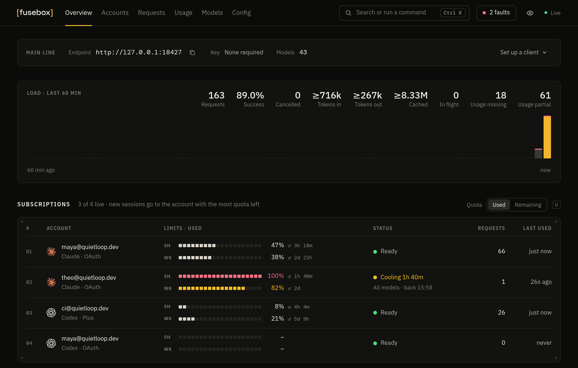Navigate to the Models tab
Screen dimensions: 578x368
tap(212, 13)
